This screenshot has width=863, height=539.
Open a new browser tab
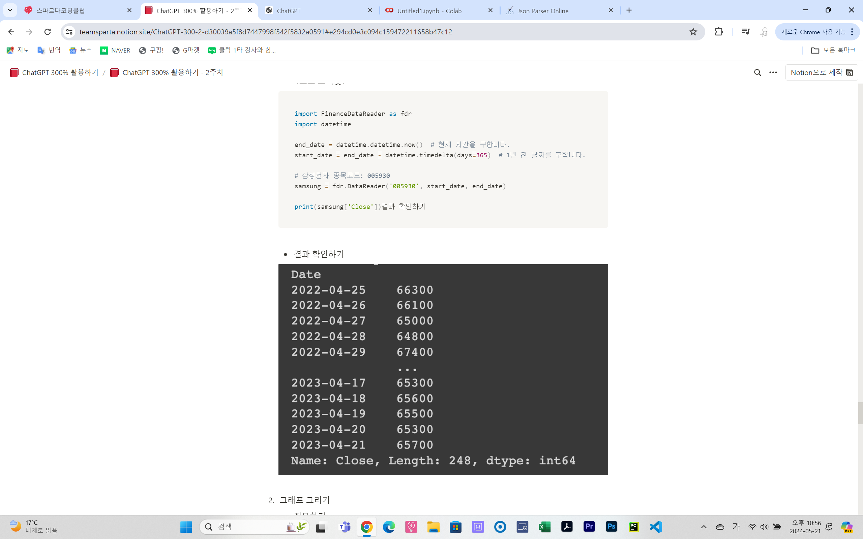[629, 10]
